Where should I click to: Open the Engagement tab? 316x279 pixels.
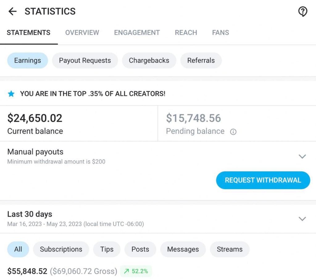[137, 33]
